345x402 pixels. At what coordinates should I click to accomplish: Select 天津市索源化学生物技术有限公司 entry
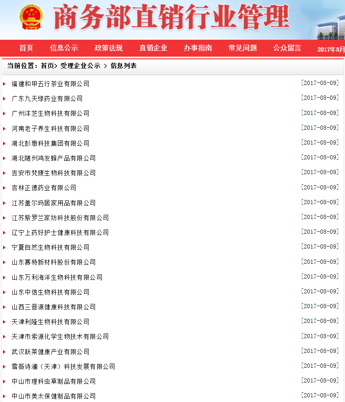(60, 337)
